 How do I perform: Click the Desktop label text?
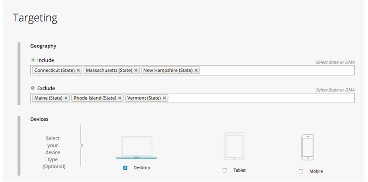(x=142, y=168)
